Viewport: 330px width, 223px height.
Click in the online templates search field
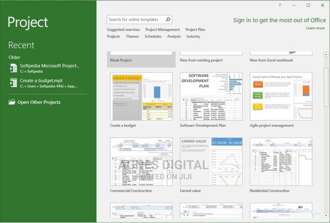[x=139, y=20]
